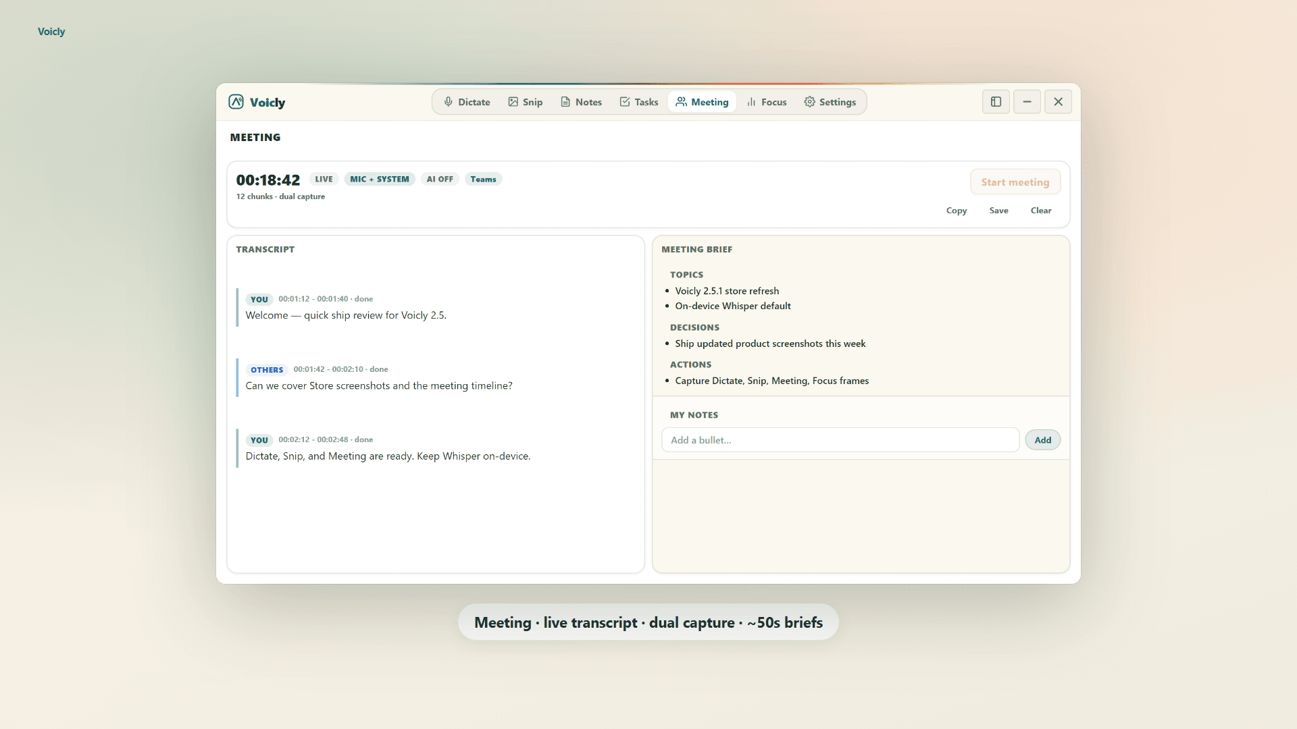
Task: Add a bullet to My Notes
Action: (x=1042, y=440)
